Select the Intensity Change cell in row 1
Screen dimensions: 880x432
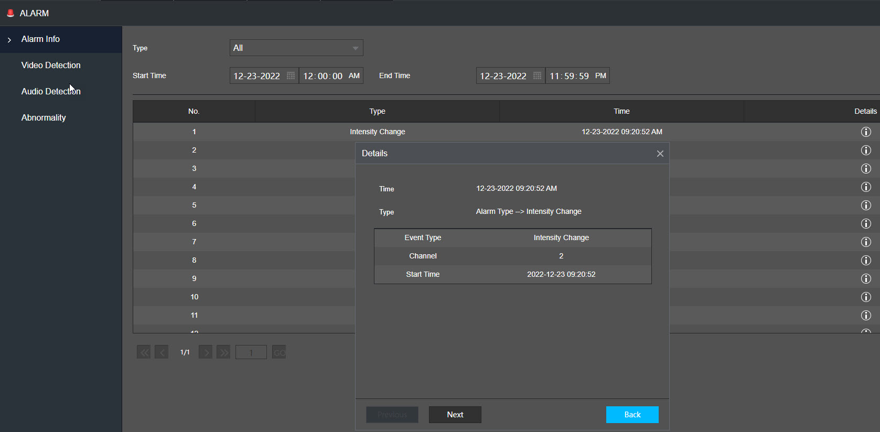click(378, 132)
